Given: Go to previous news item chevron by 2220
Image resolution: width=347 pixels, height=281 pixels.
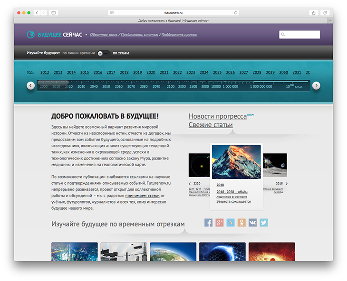Looking at the screenshot, I should [x=190, y=184].
